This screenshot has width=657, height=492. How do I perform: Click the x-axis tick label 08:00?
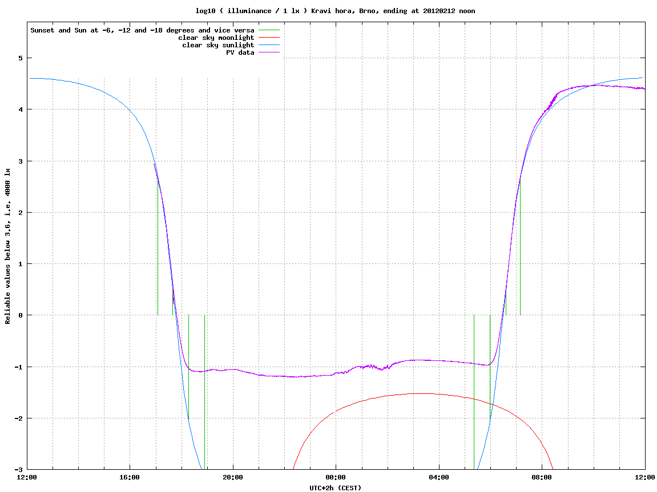click(x=542, y=477)
